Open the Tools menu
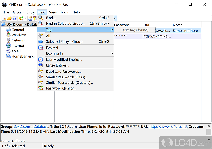This screenshot has height=149, width=212. click(x=64, y=12)
